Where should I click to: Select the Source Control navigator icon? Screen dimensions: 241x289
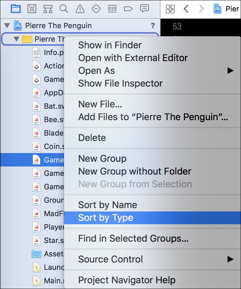(x=32, y=9)
